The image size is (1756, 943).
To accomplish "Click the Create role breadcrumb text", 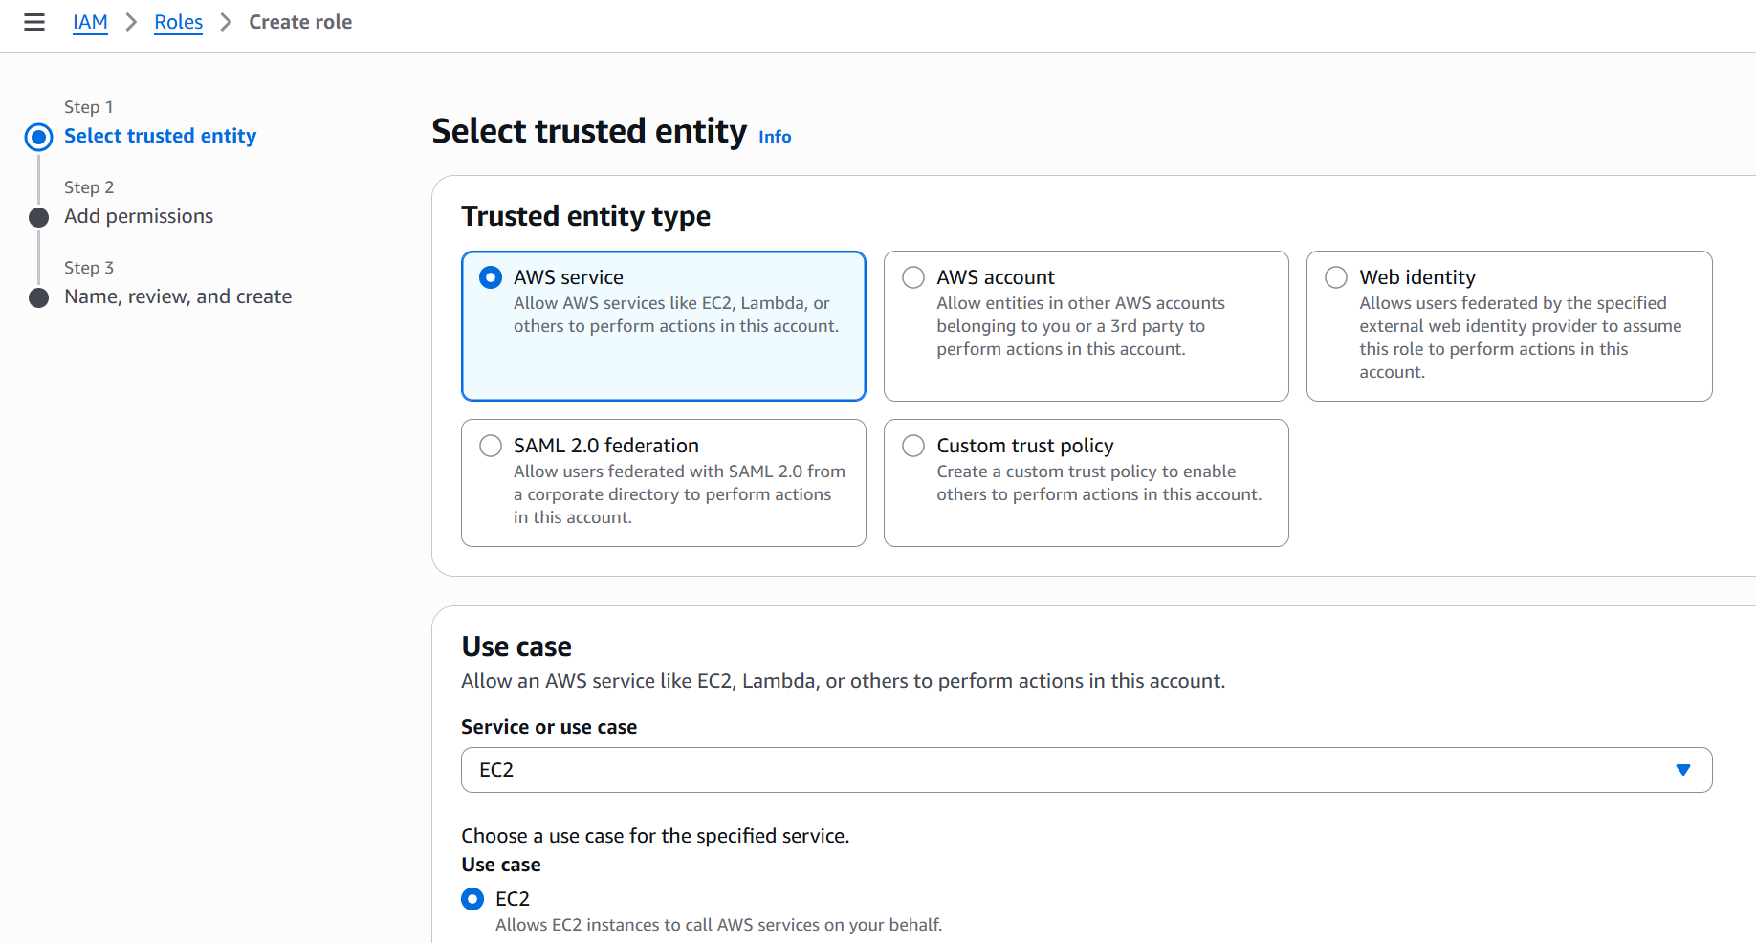I will click(x=300, y=22).
